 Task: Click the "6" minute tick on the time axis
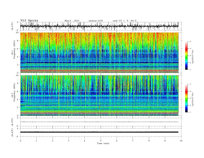(x=117, y=141)
